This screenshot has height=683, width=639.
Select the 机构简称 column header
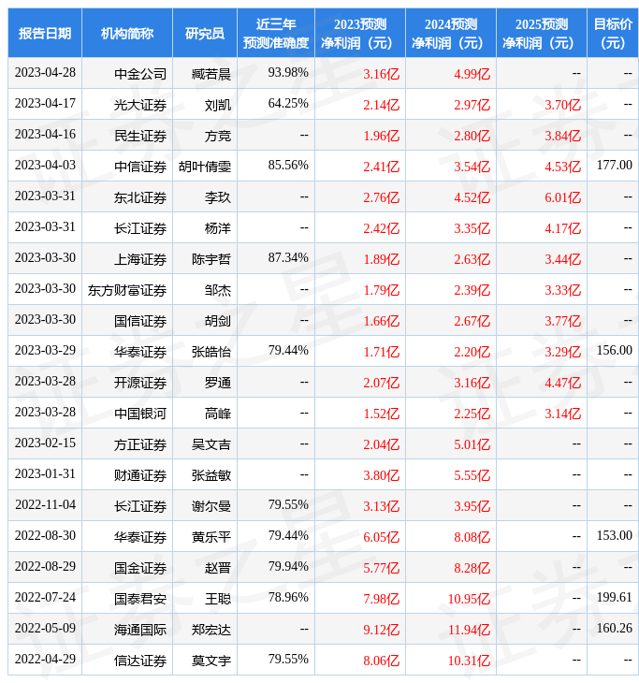pos(127,34)
